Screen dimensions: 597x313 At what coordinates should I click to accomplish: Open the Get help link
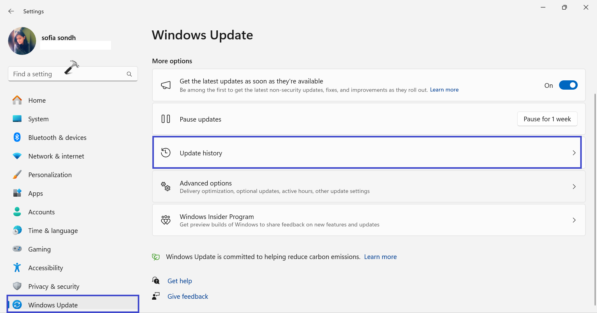[179, 281]
